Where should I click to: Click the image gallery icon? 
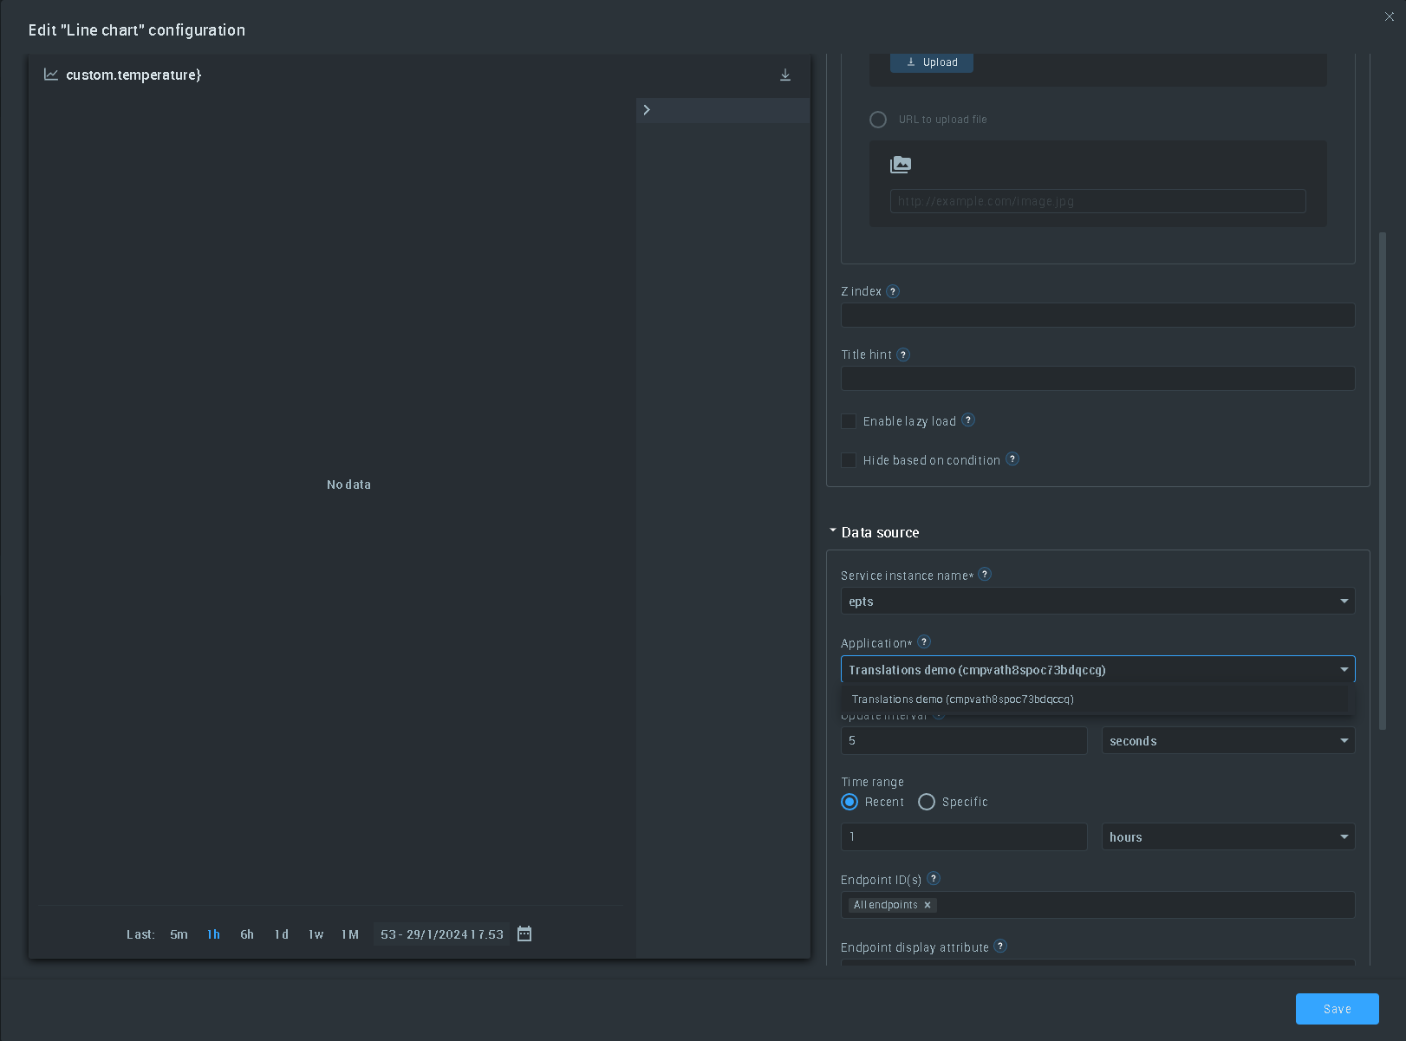901,165
